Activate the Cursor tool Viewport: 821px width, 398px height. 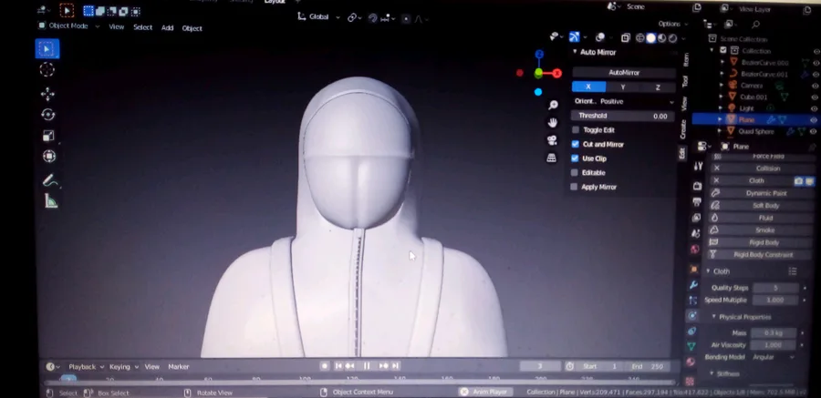(x=47, y=70)
